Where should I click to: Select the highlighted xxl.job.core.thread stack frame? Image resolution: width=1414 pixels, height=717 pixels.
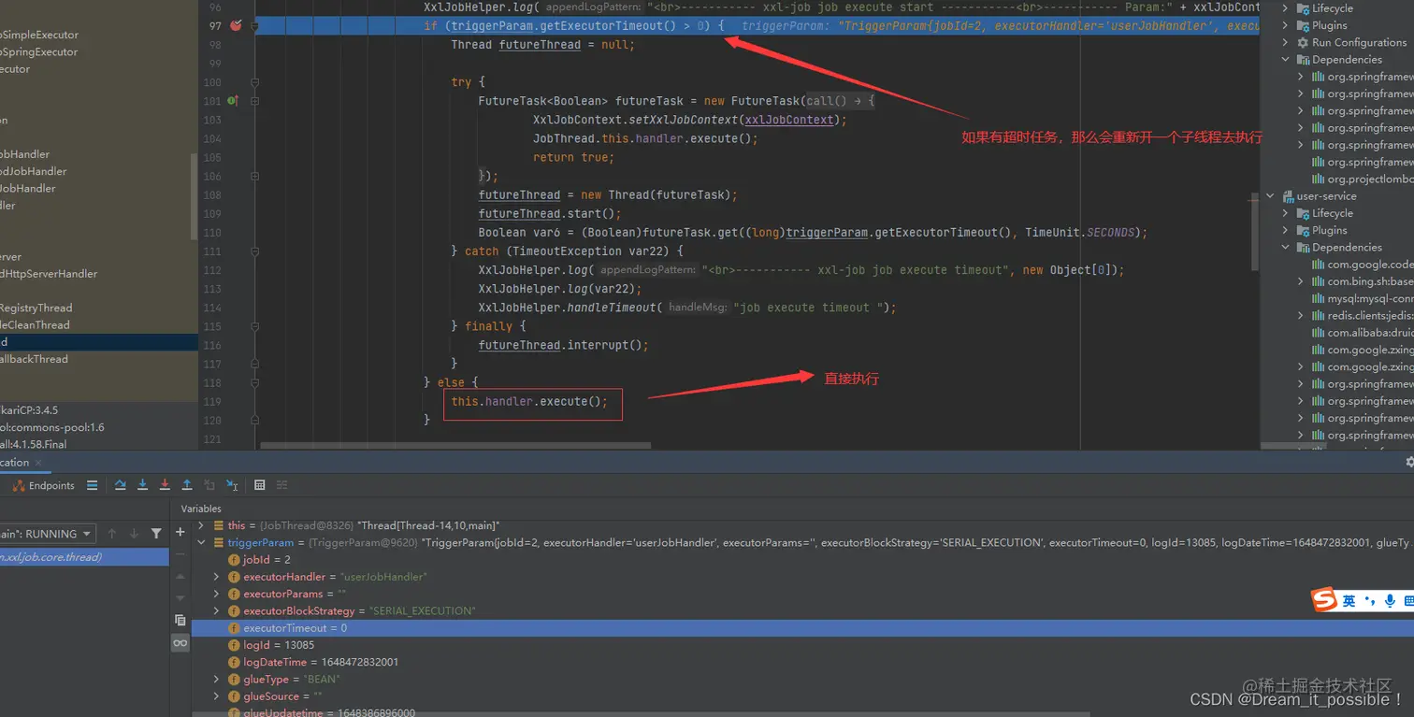coord(84,557)
